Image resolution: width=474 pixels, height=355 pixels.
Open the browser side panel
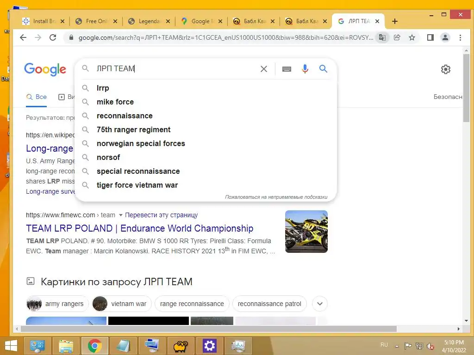(x=430, y=37)
